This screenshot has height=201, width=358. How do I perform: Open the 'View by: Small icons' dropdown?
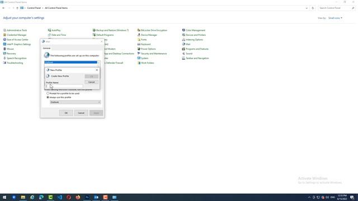point(335,18)
